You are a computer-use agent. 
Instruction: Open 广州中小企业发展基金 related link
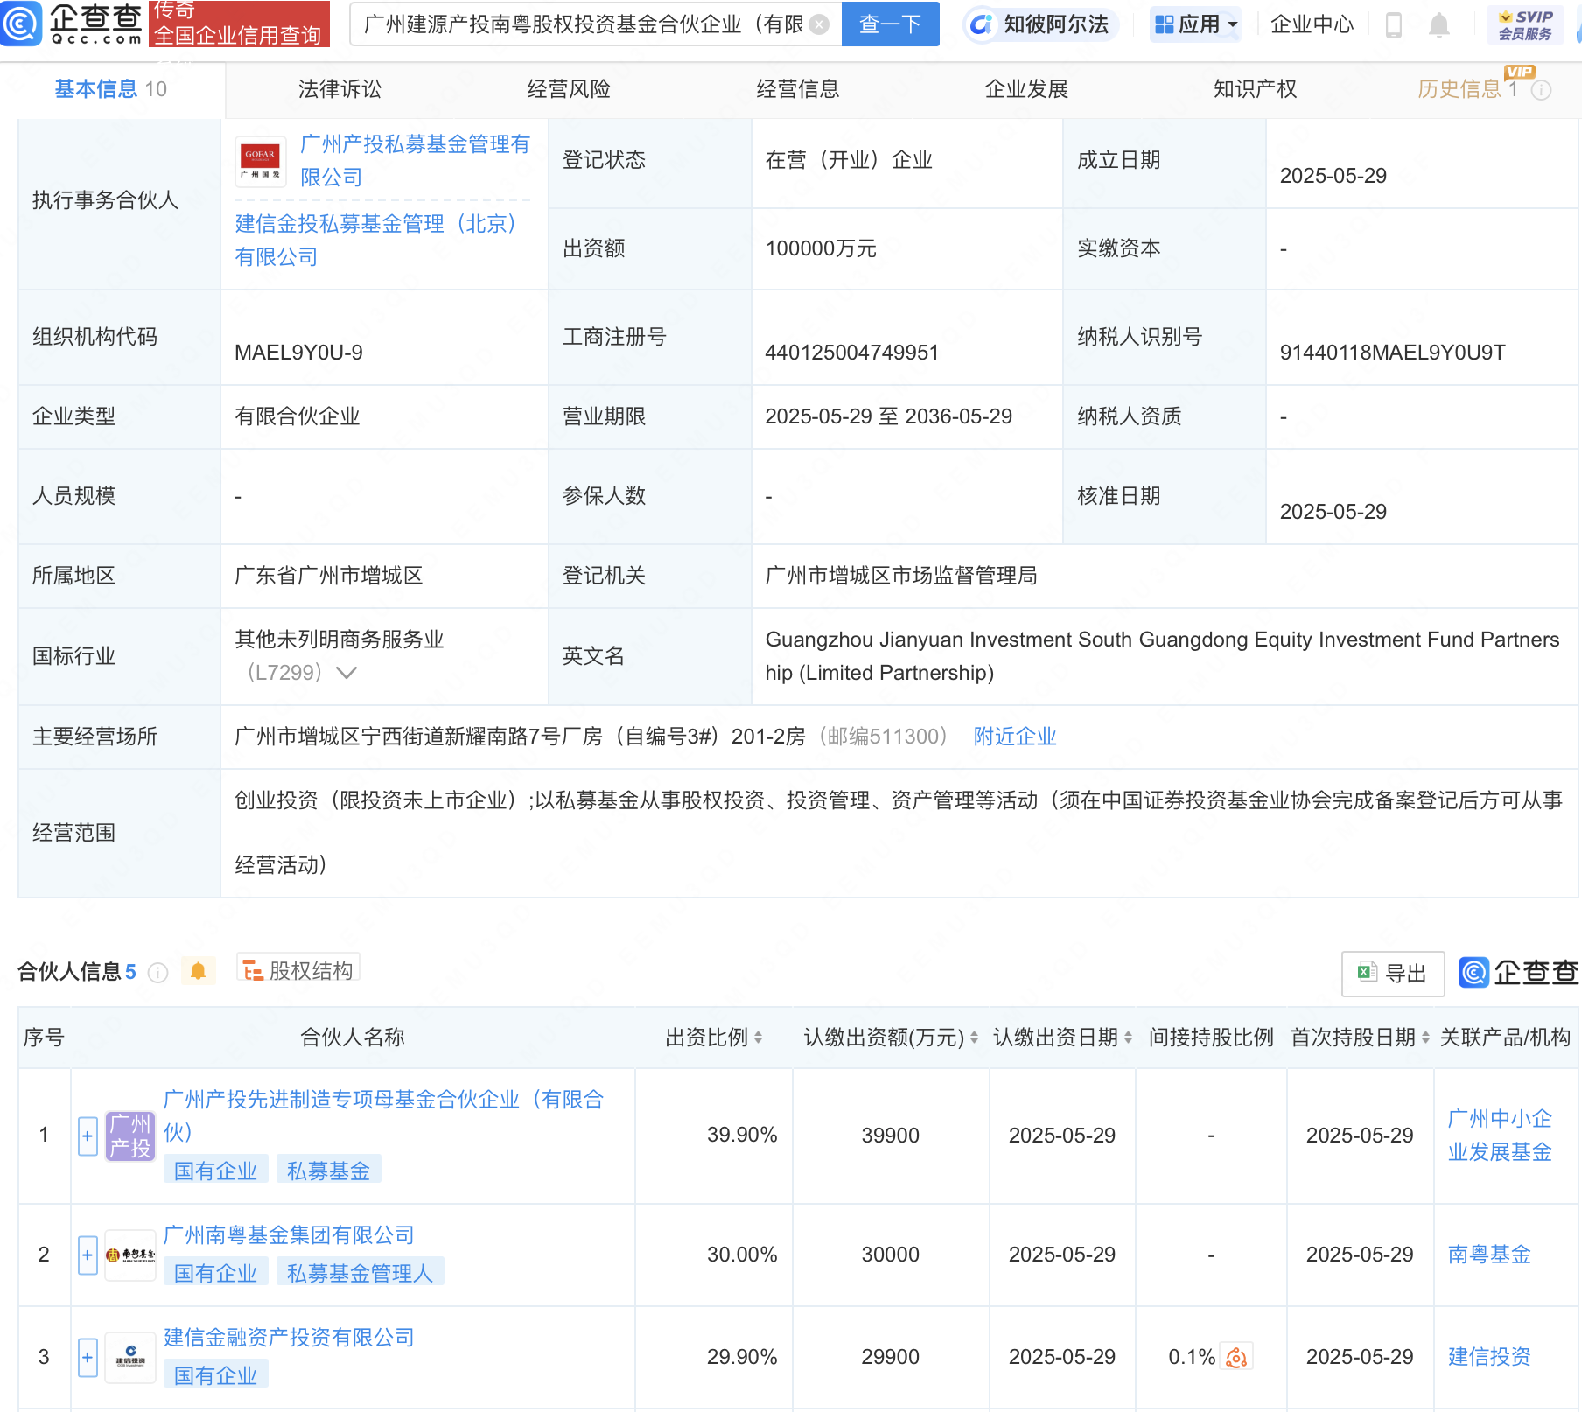click(x=1500, y=1136)
